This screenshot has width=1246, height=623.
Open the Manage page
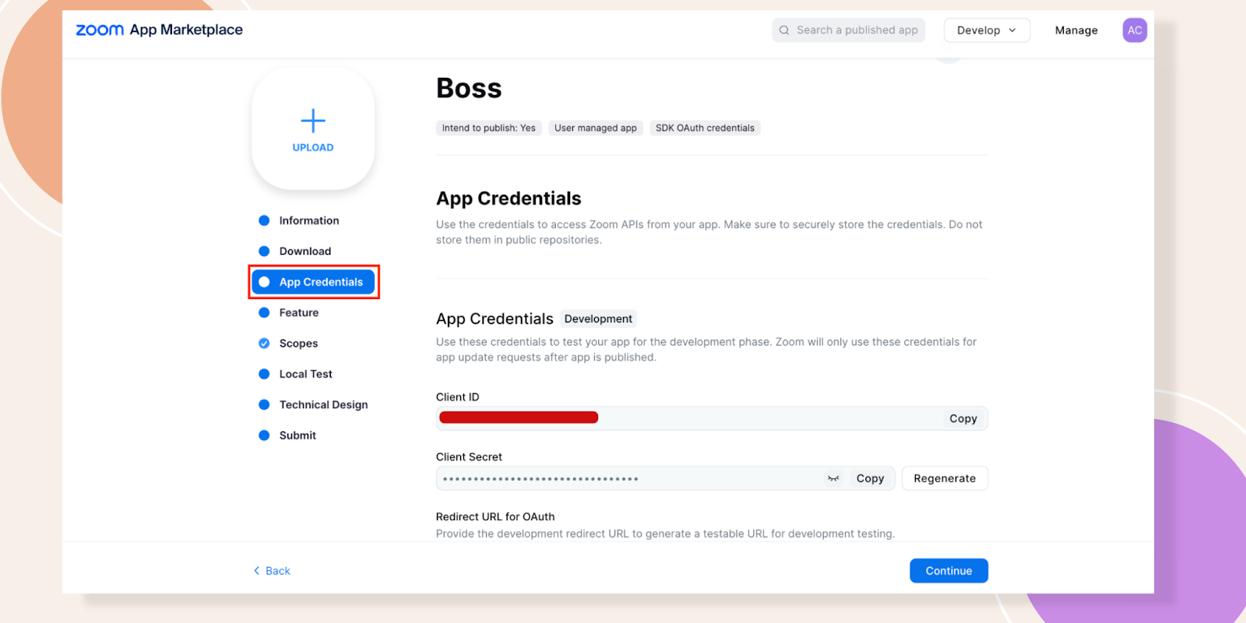point(1076,30)
